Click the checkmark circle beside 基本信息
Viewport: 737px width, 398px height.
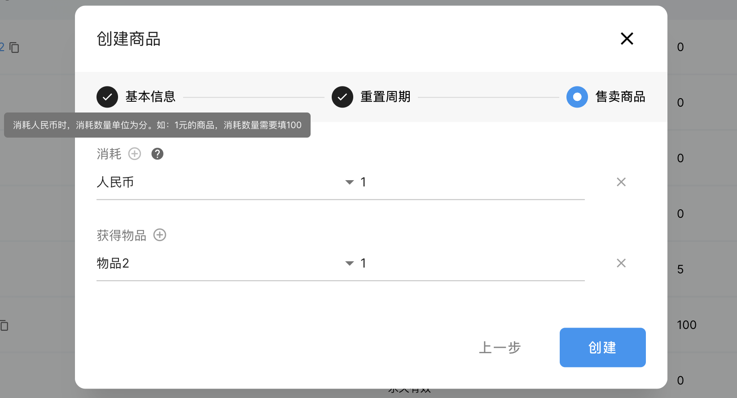(x=107, y=97)
